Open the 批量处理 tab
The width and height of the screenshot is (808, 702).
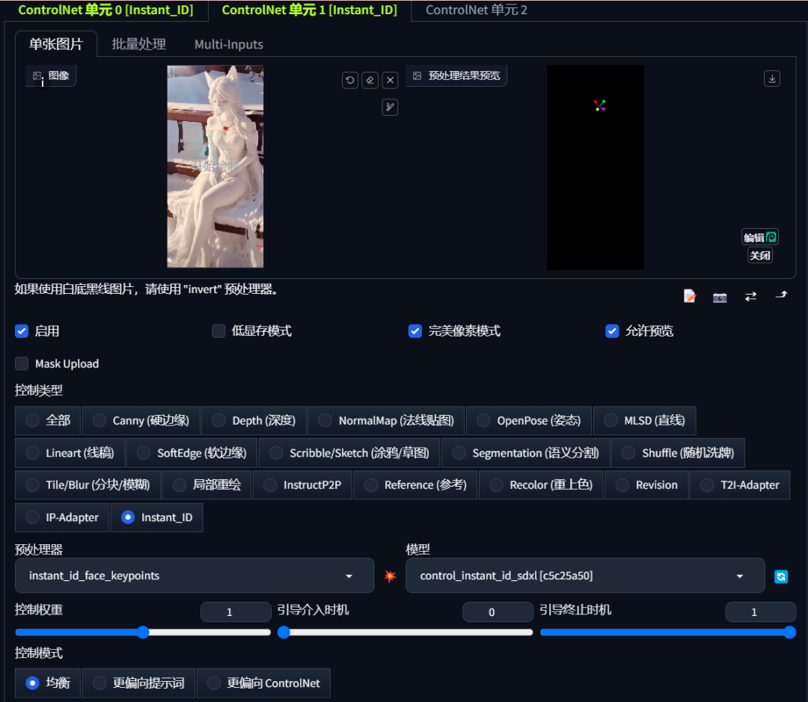pos(138,44)
